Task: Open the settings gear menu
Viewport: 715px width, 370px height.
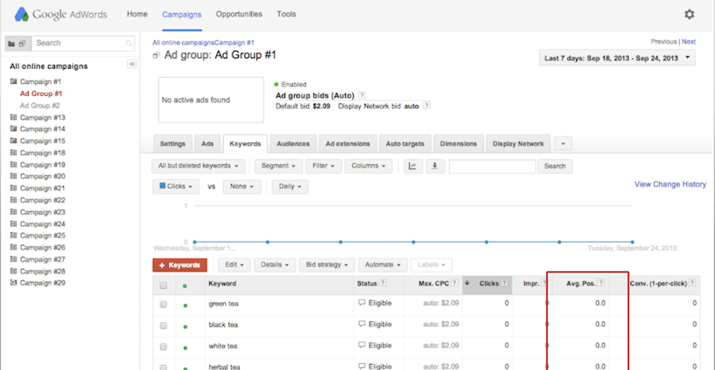Action: pyautogui.click(x=689, y=15)
